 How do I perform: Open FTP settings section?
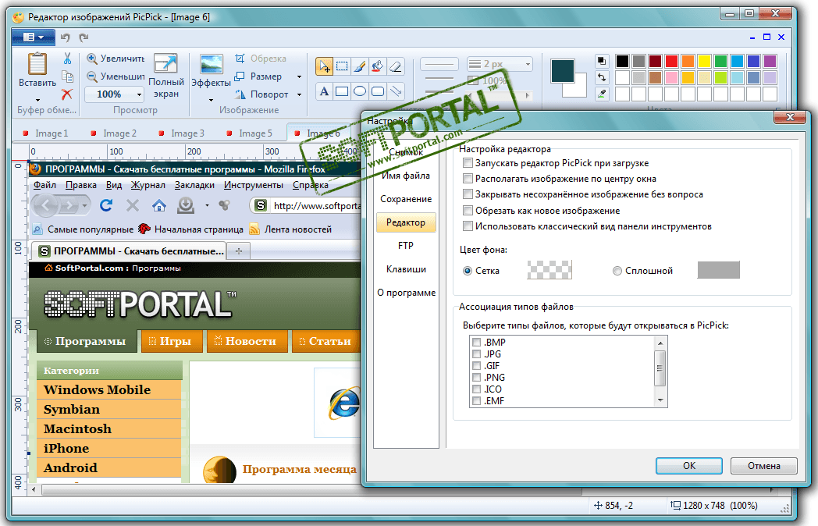pyautogui.click(x=406, y=245)
